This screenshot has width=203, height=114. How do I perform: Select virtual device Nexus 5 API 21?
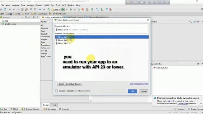tap(102, 37)
